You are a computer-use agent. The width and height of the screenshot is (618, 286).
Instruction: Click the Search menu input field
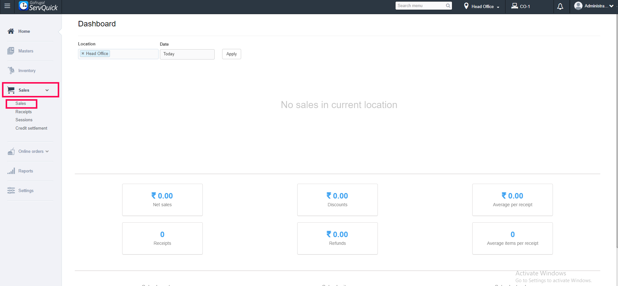coord(420,6)
